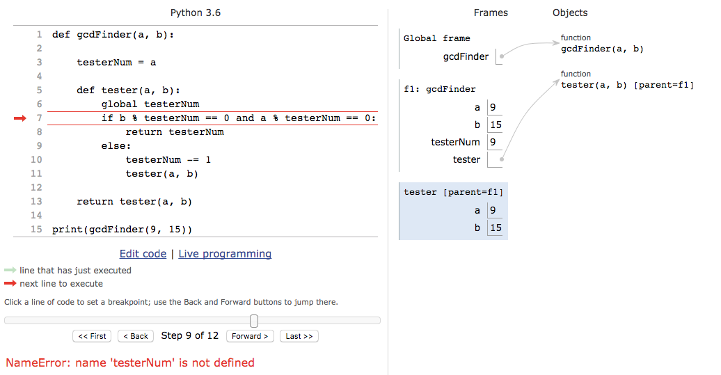This screenshot has height=375, width=721.
Task: Click the gcdFinder pointer dot in Global frame
Action: [x=502, y=57]
